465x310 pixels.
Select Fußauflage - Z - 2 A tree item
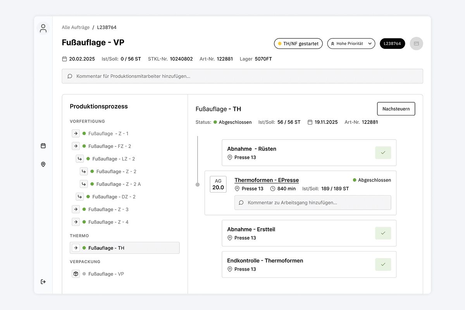click(119, 184)
